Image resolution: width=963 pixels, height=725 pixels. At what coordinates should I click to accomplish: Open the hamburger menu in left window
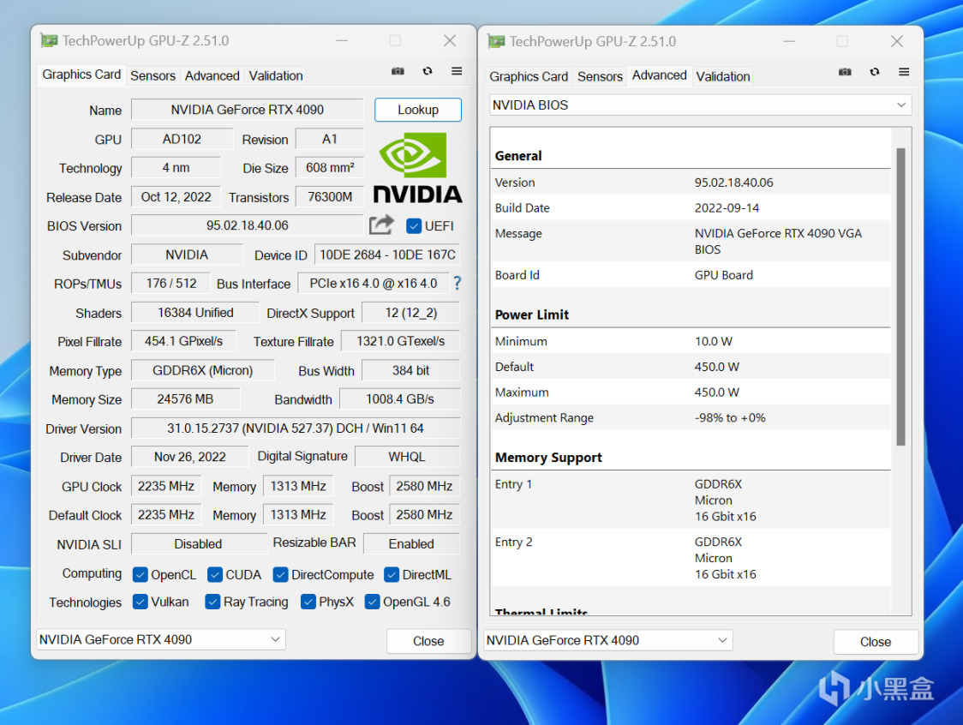pos(457,71)
